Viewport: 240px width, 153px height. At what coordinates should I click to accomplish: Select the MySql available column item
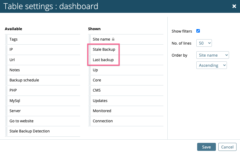(43, 101)
